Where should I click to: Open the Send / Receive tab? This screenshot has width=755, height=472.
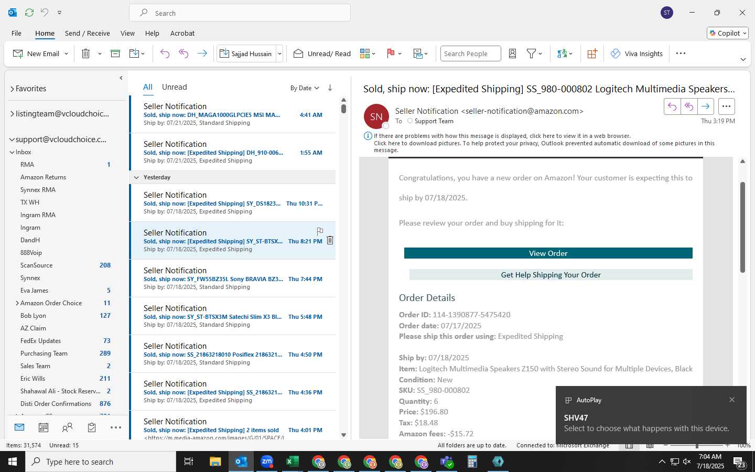click(x=88, y=33)
